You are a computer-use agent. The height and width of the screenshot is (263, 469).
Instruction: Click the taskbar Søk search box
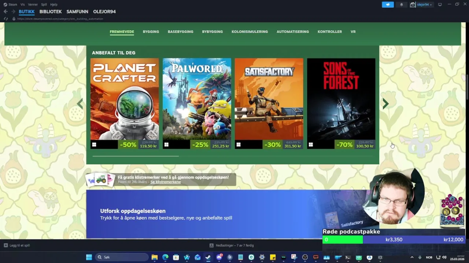click(x=122, y=258)
